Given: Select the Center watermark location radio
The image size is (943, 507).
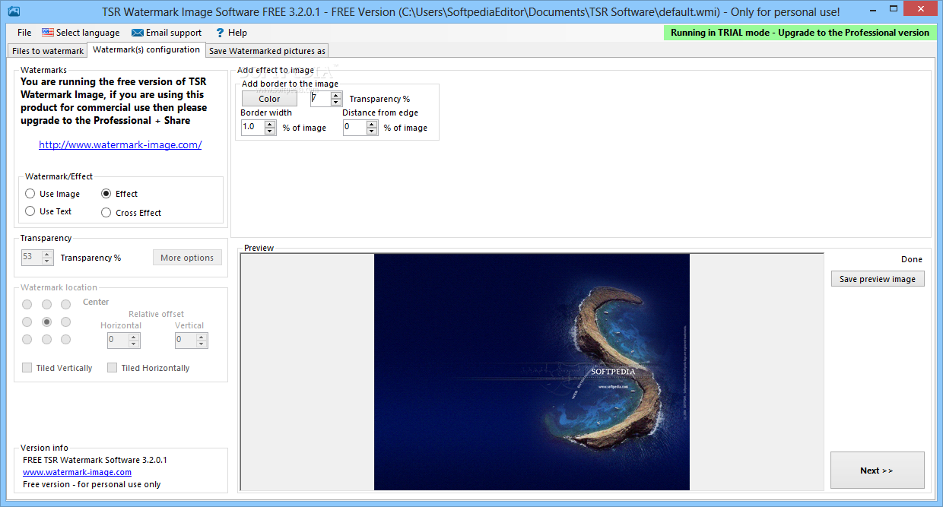Looking at the screenshot, I should (x=46, y=322).
